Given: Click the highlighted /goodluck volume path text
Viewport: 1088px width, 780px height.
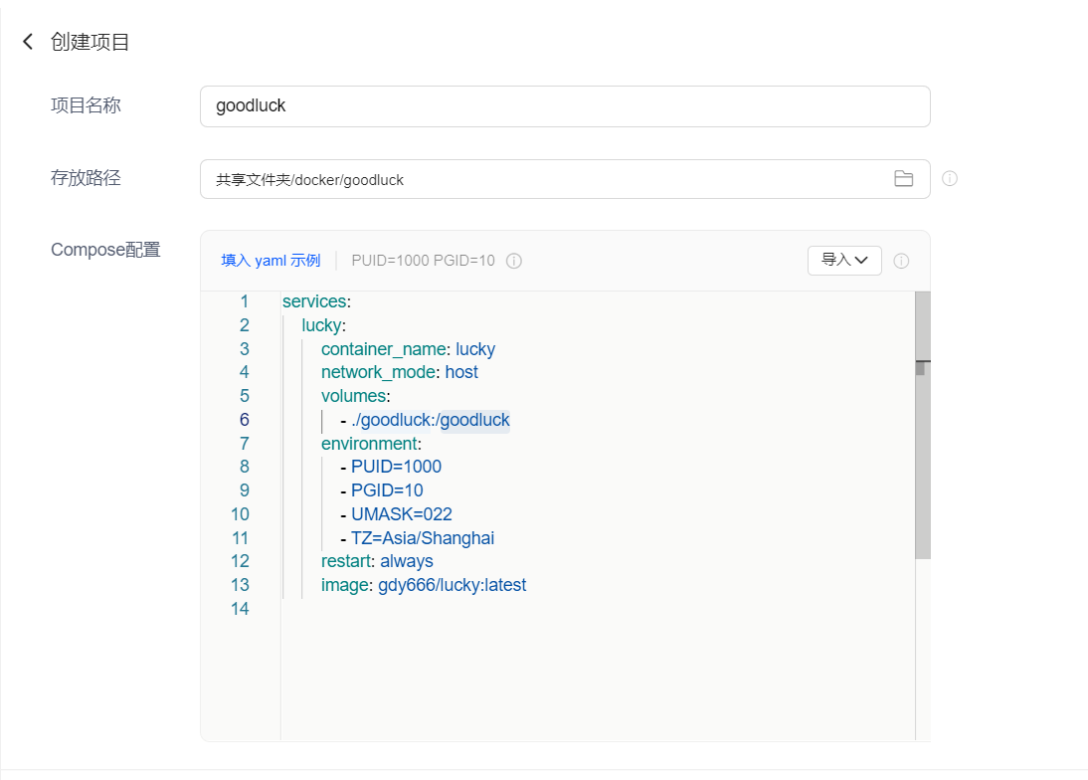Looking at the screenshot, I should pos(475,420).
